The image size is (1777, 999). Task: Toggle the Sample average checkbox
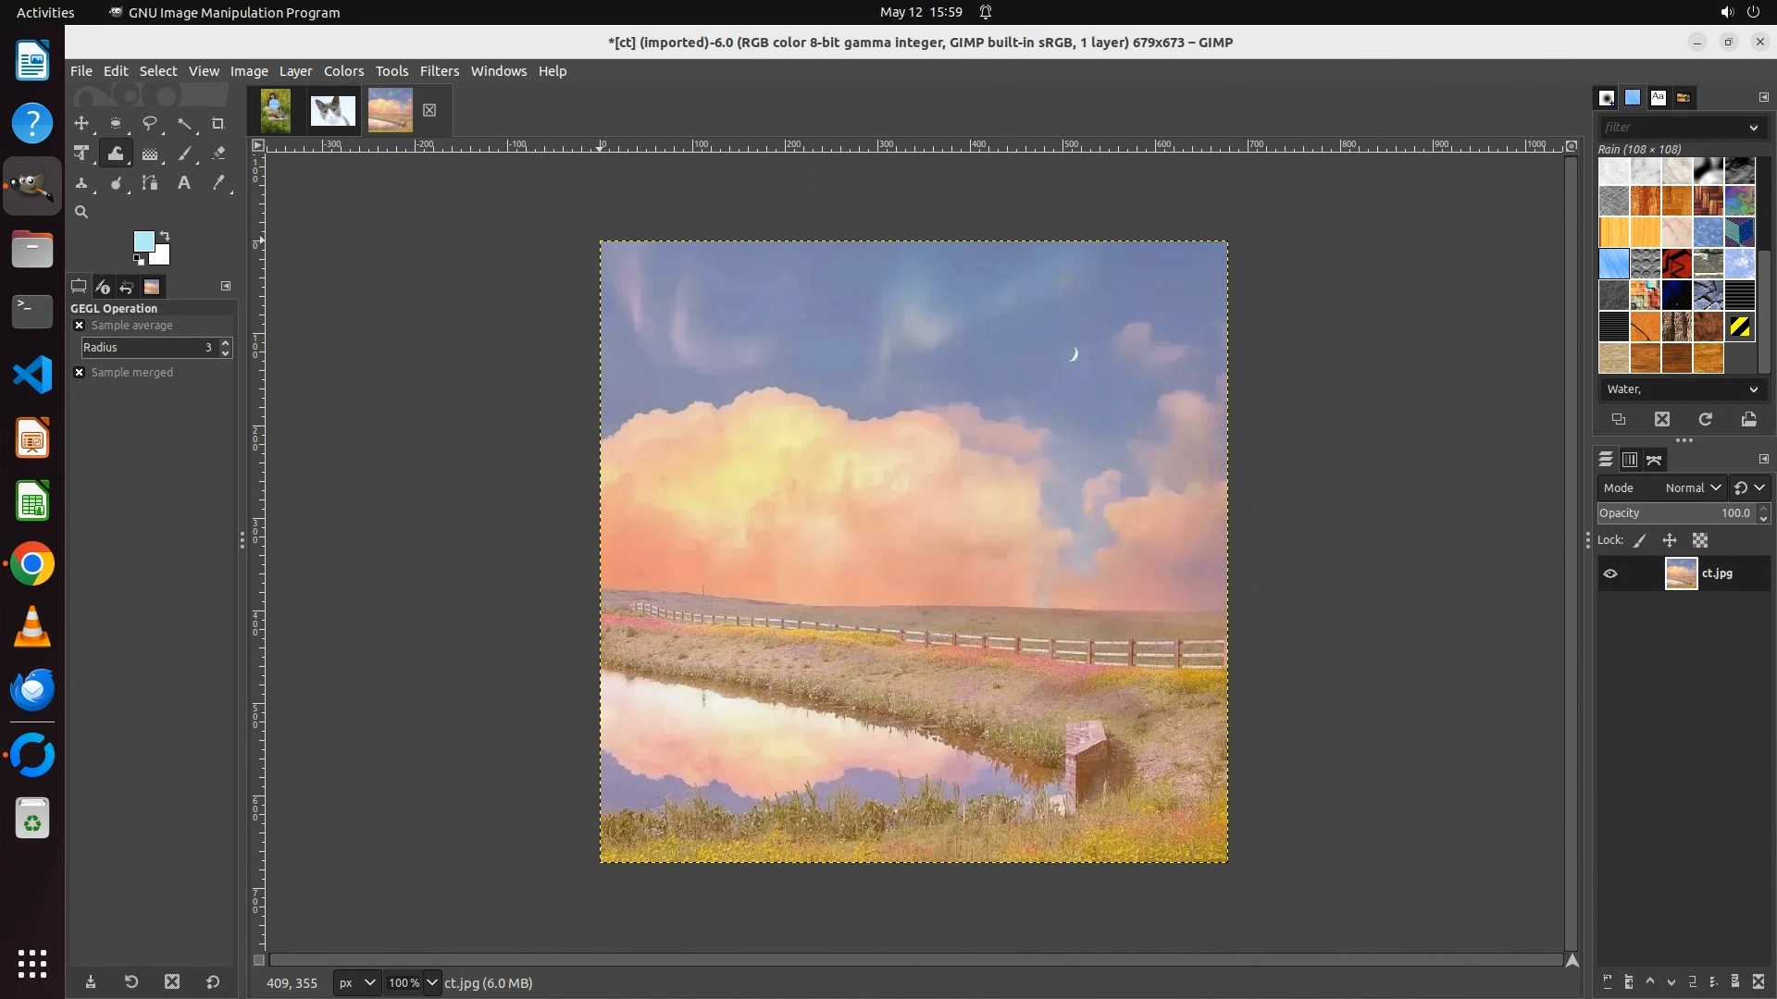tap(80, 326)
